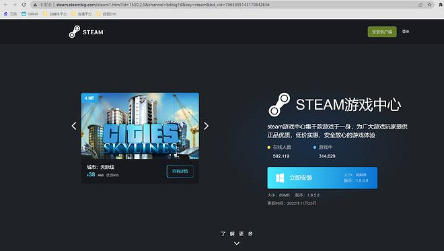This screenshot has height=251, width=444.
Task: Open the third yellow folder bookmark
Action: click(x=106, y=13)
